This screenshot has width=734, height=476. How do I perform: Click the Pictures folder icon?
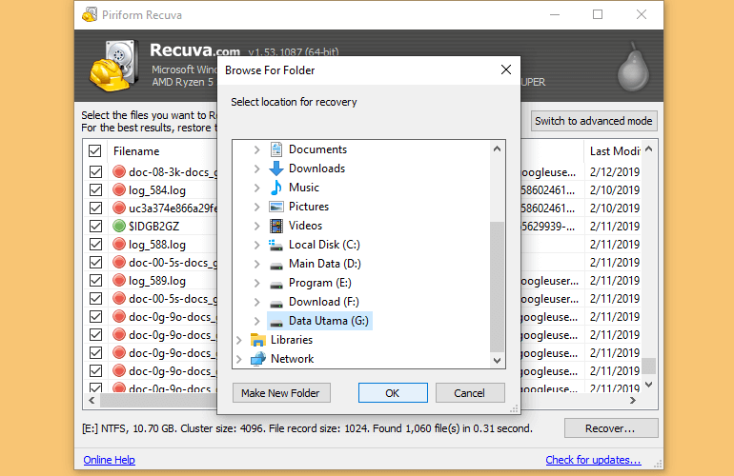(276, 207)
